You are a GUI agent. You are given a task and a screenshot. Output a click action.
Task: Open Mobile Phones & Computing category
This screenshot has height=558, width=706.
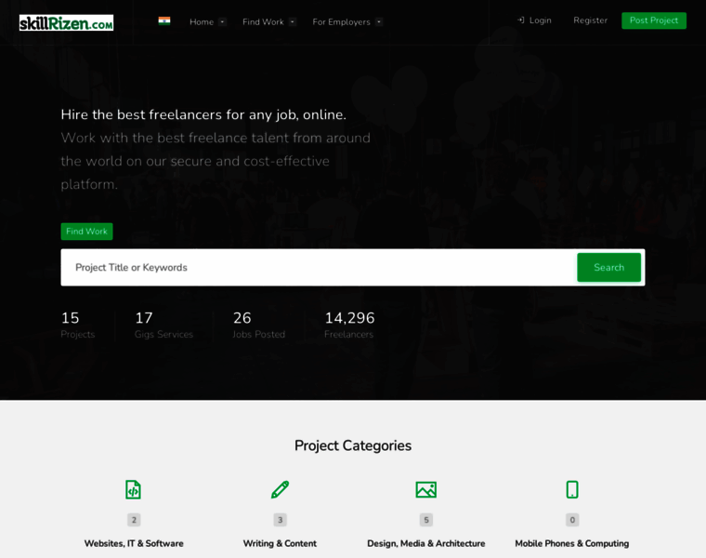[x=572, y=543]
